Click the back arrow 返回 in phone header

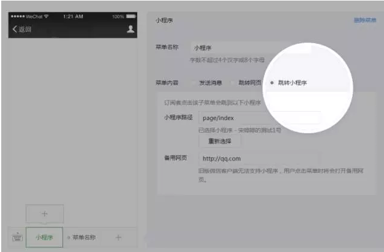click(x=22, y=29)
